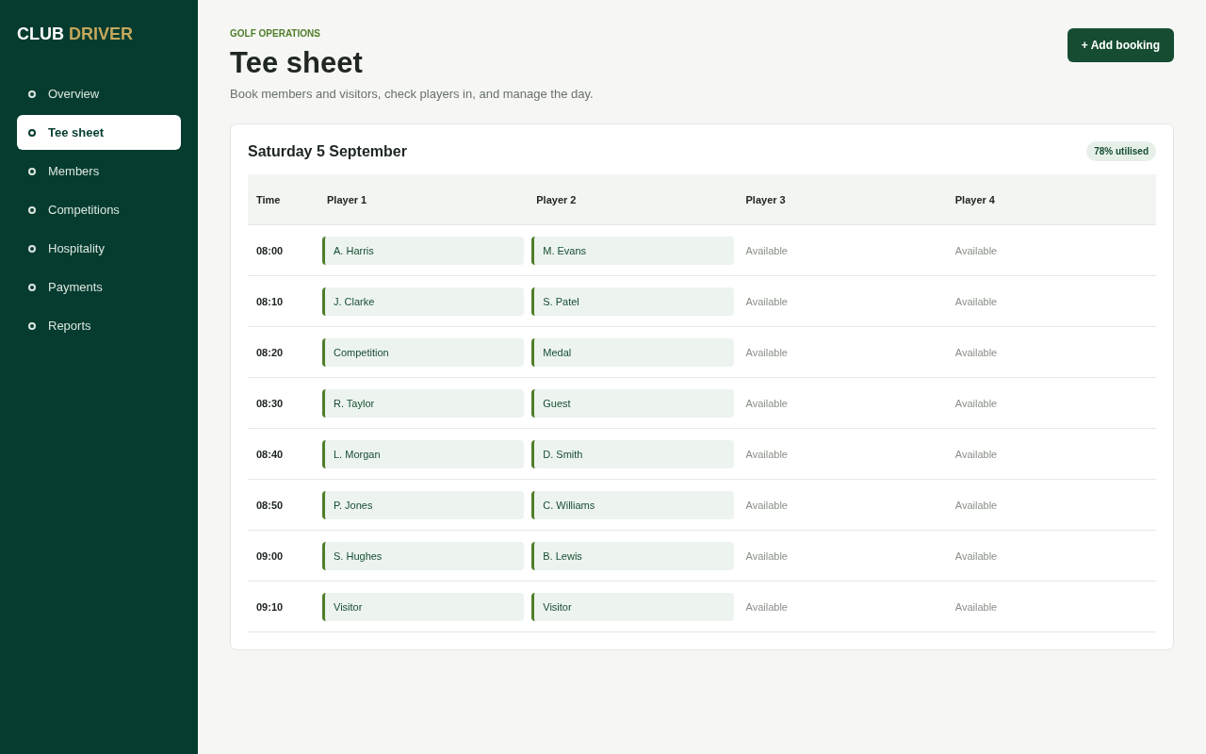This screenshot has width=1206, height=754.
Task: Click the Player 3 column header
Action: 765,200
